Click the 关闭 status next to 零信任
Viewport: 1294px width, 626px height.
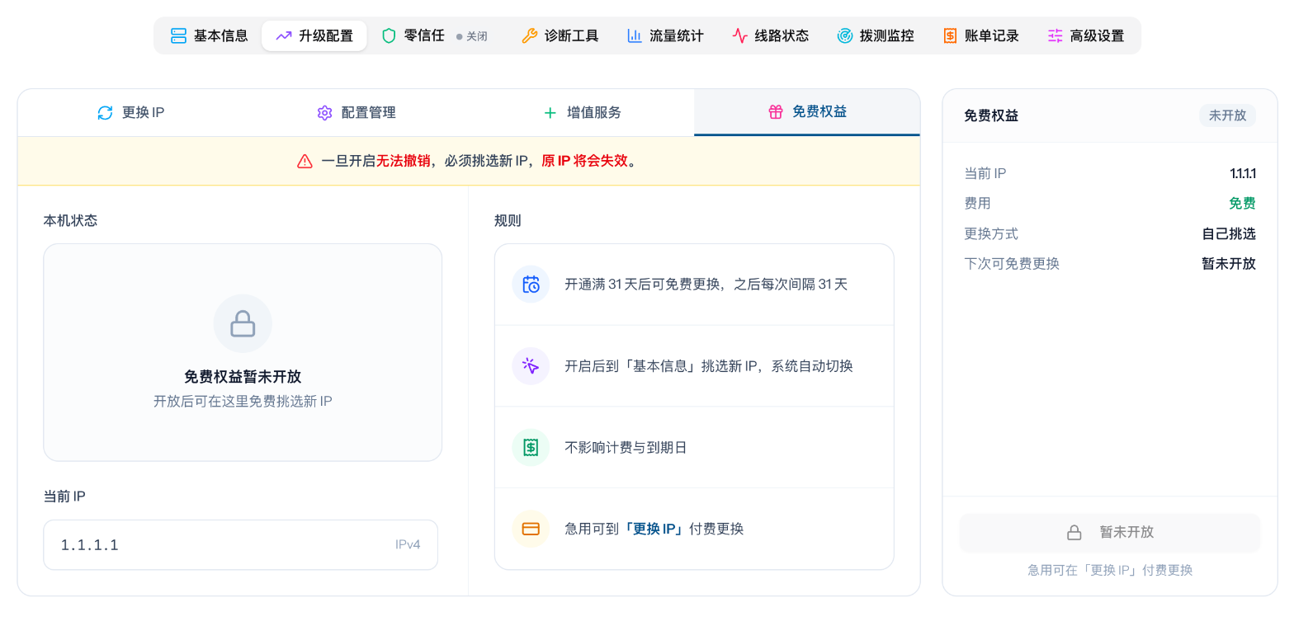point(472,36)
